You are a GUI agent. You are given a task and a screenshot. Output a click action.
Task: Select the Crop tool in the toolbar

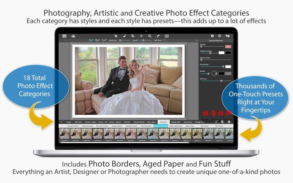[x=115, y=36]
